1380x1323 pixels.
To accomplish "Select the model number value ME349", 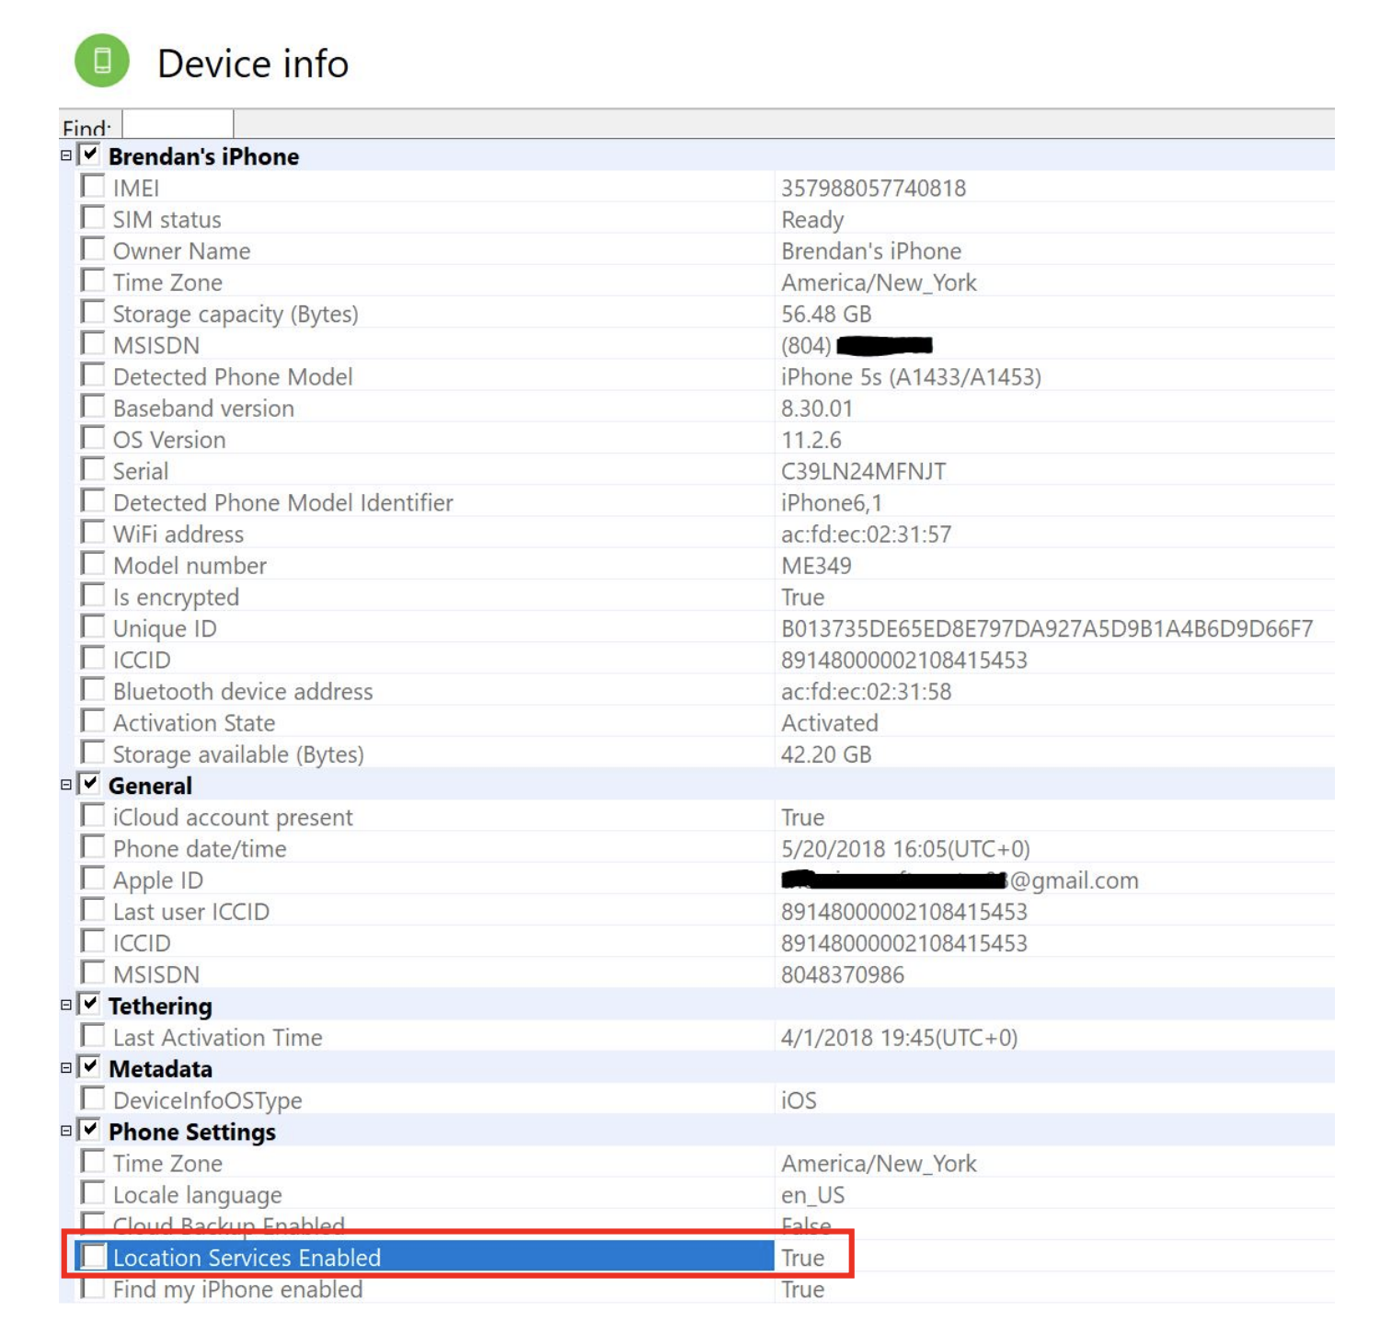I will 816,565.
